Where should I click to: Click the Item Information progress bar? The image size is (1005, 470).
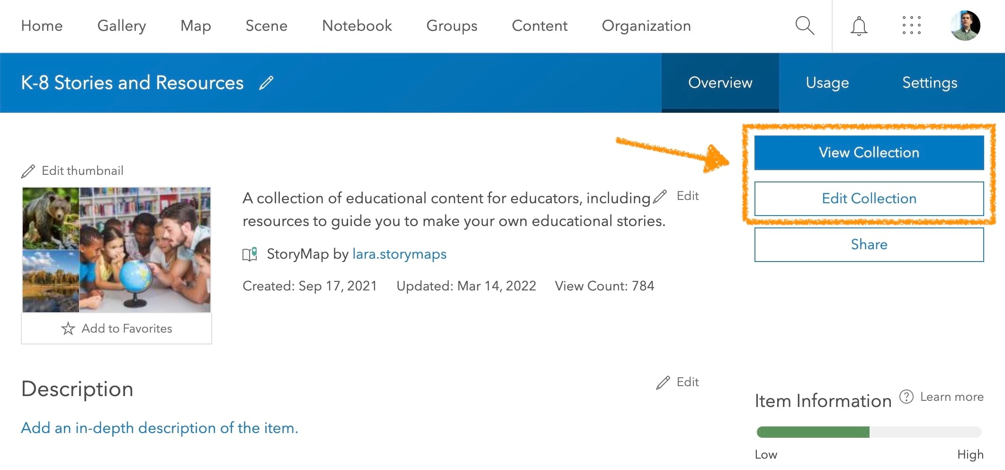point(869,432)
